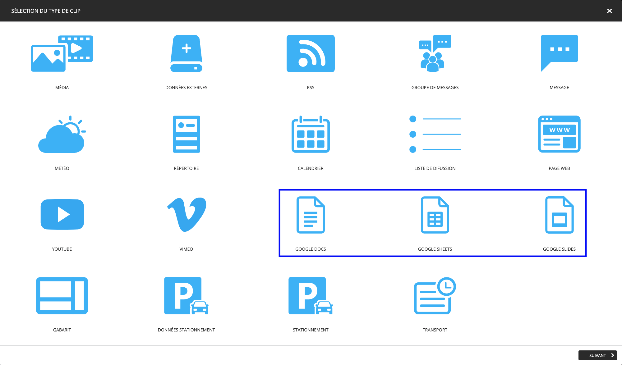
Task: Pick the RSS feed icon
Action: [311, 53]
